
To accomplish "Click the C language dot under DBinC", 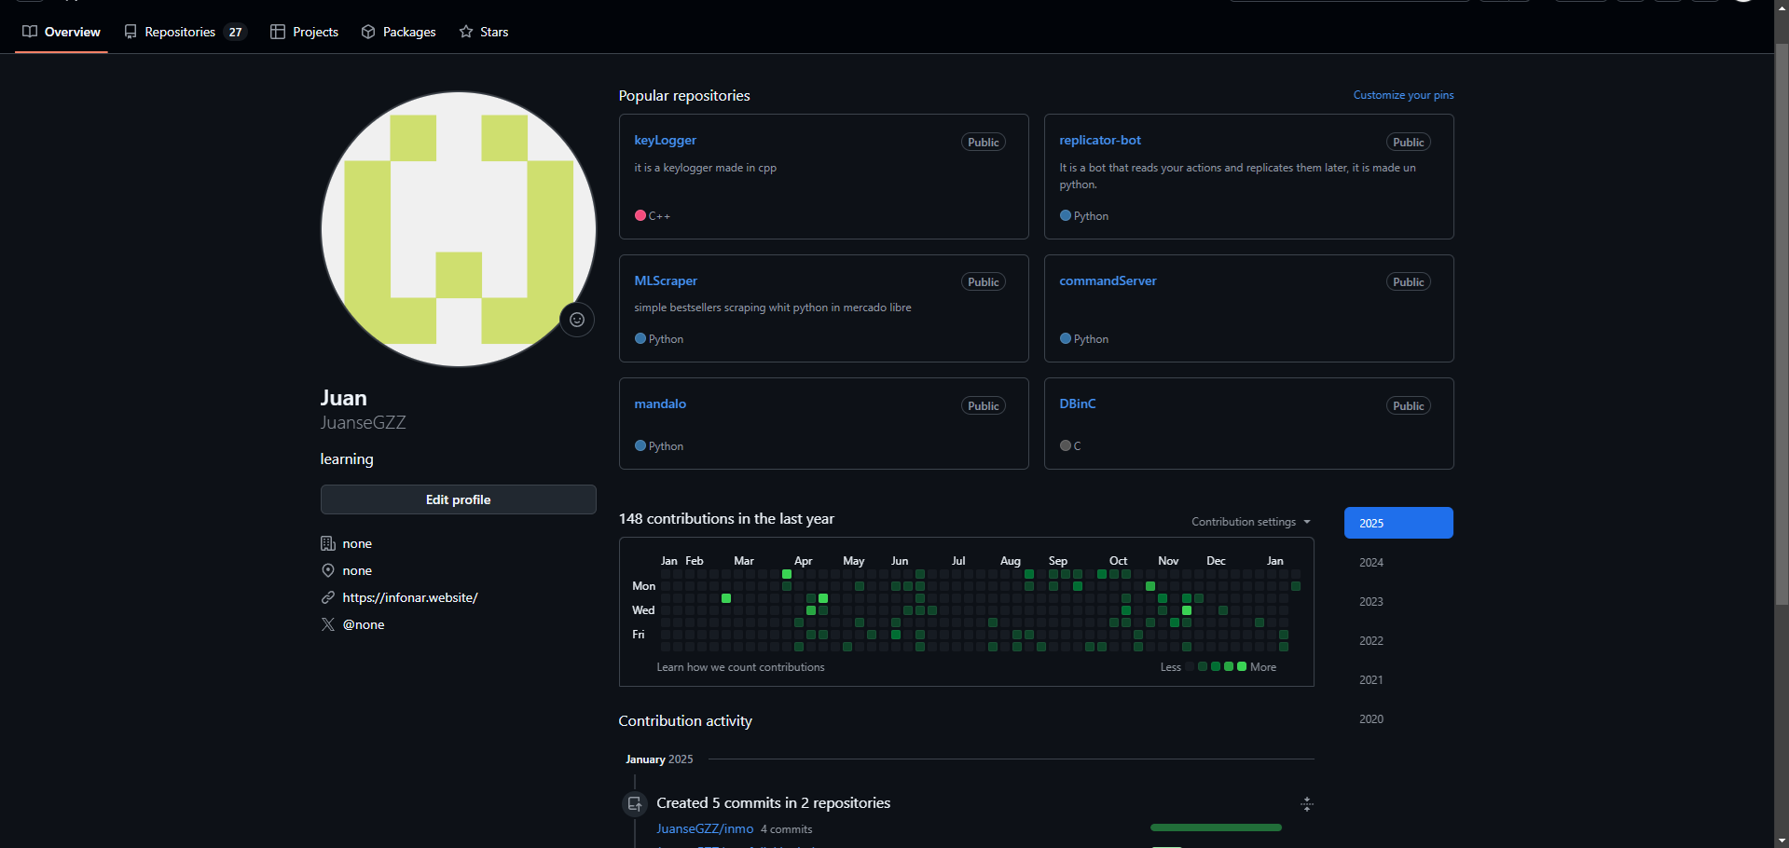I will coord(1066,445).
